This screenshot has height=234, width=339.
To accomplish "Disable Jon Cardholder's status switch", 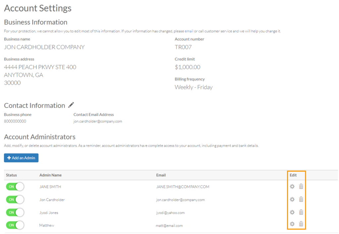I will (15, 200).
